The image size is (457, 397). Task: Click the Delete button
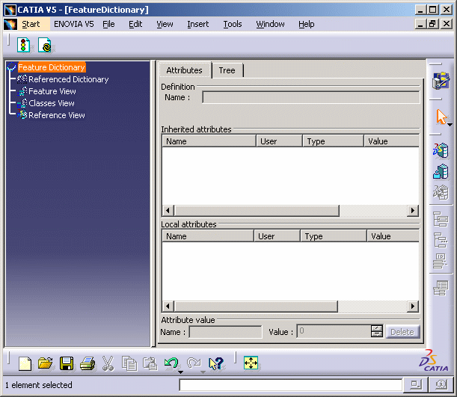click(x=402, y=332)
